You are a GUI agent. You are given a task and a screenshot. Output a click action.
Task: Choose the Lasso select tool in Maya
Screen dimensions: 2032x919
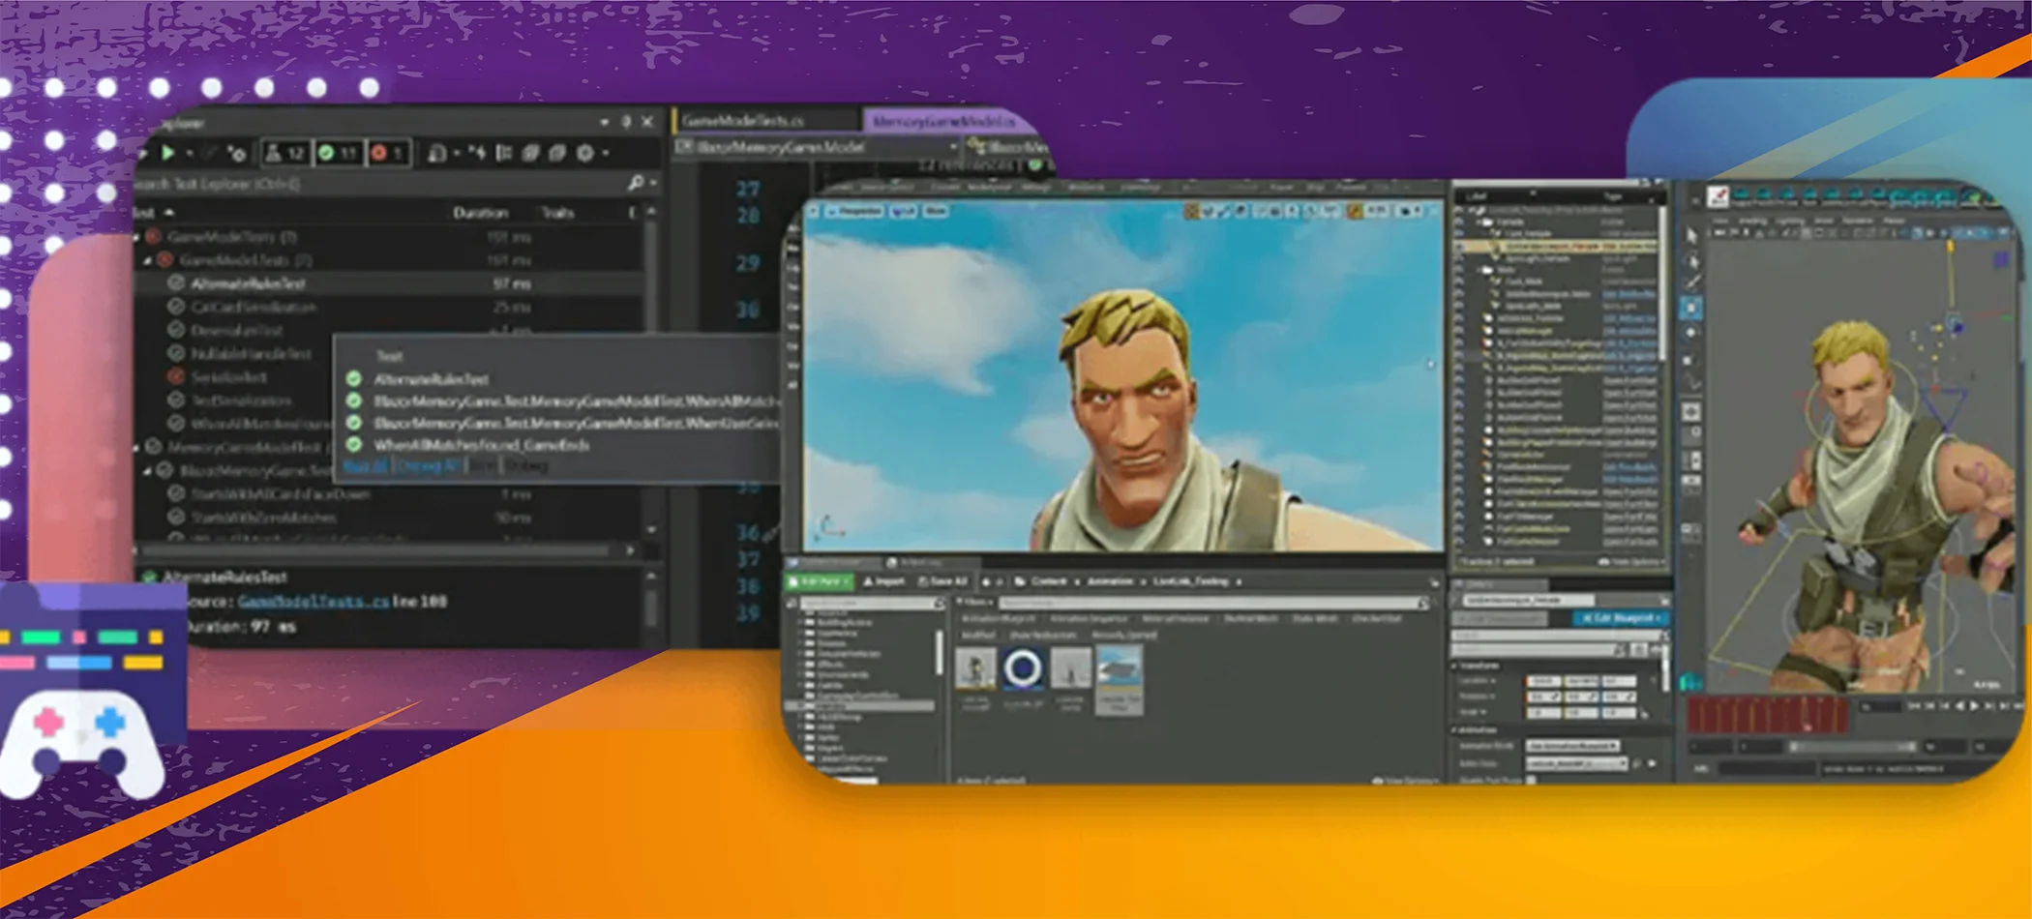point(1691,260)
